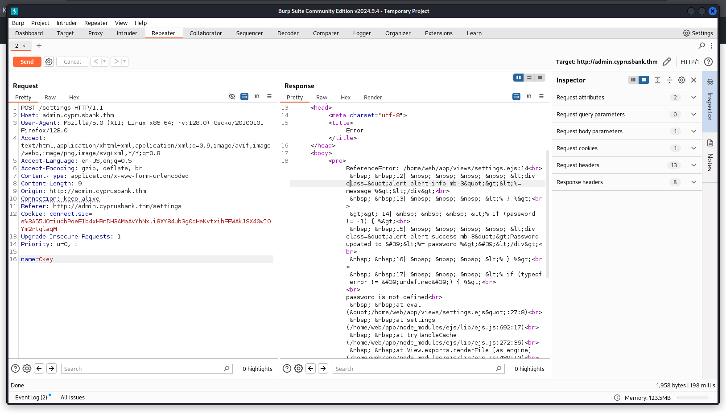Open Response search settings gear
Screen dimensions: 726x415
[298, 368]
